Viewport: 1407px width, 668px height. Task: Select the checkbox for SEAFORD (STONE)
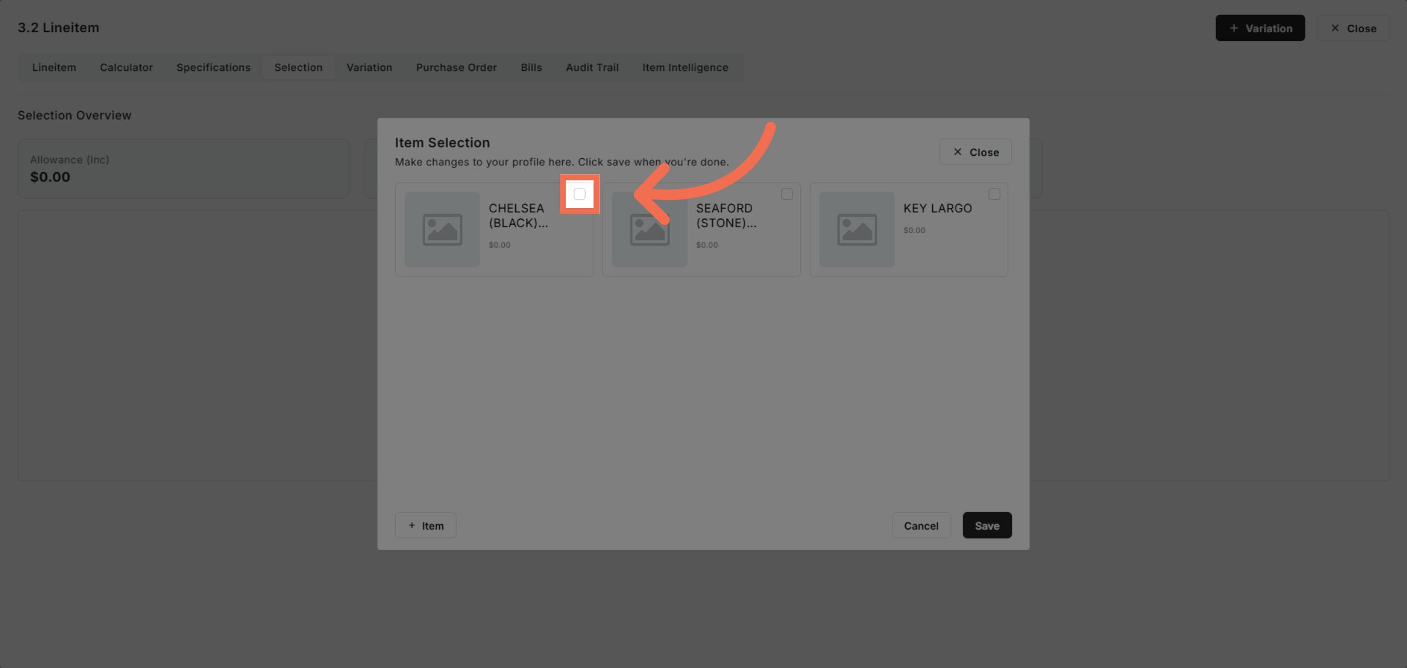(787, 193)
